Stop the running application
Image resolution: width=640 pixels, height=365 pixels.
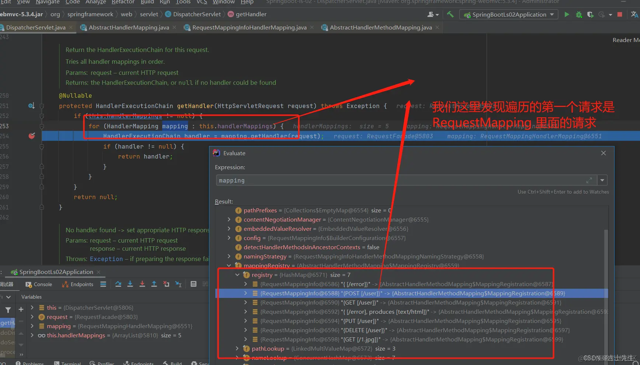[620, 14]
